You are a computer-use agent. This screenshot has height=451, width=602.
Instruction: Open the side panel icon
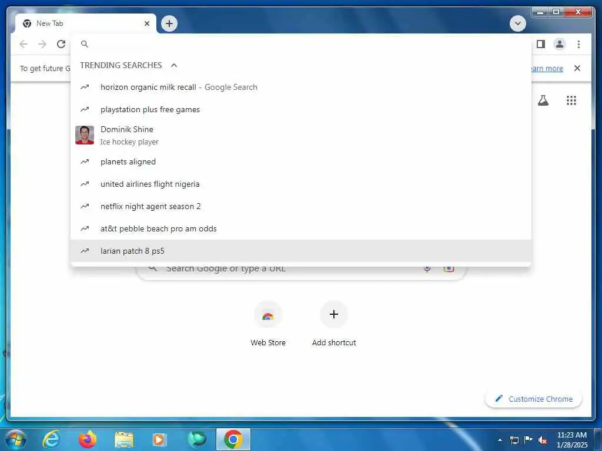coord(541,44)
